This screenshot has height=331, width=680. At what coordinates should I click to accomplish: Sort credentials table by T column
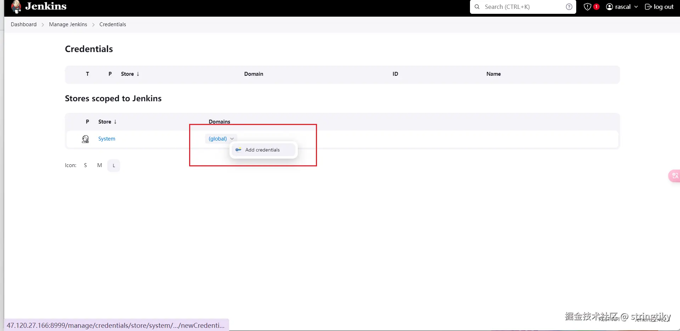coord(87,74)
